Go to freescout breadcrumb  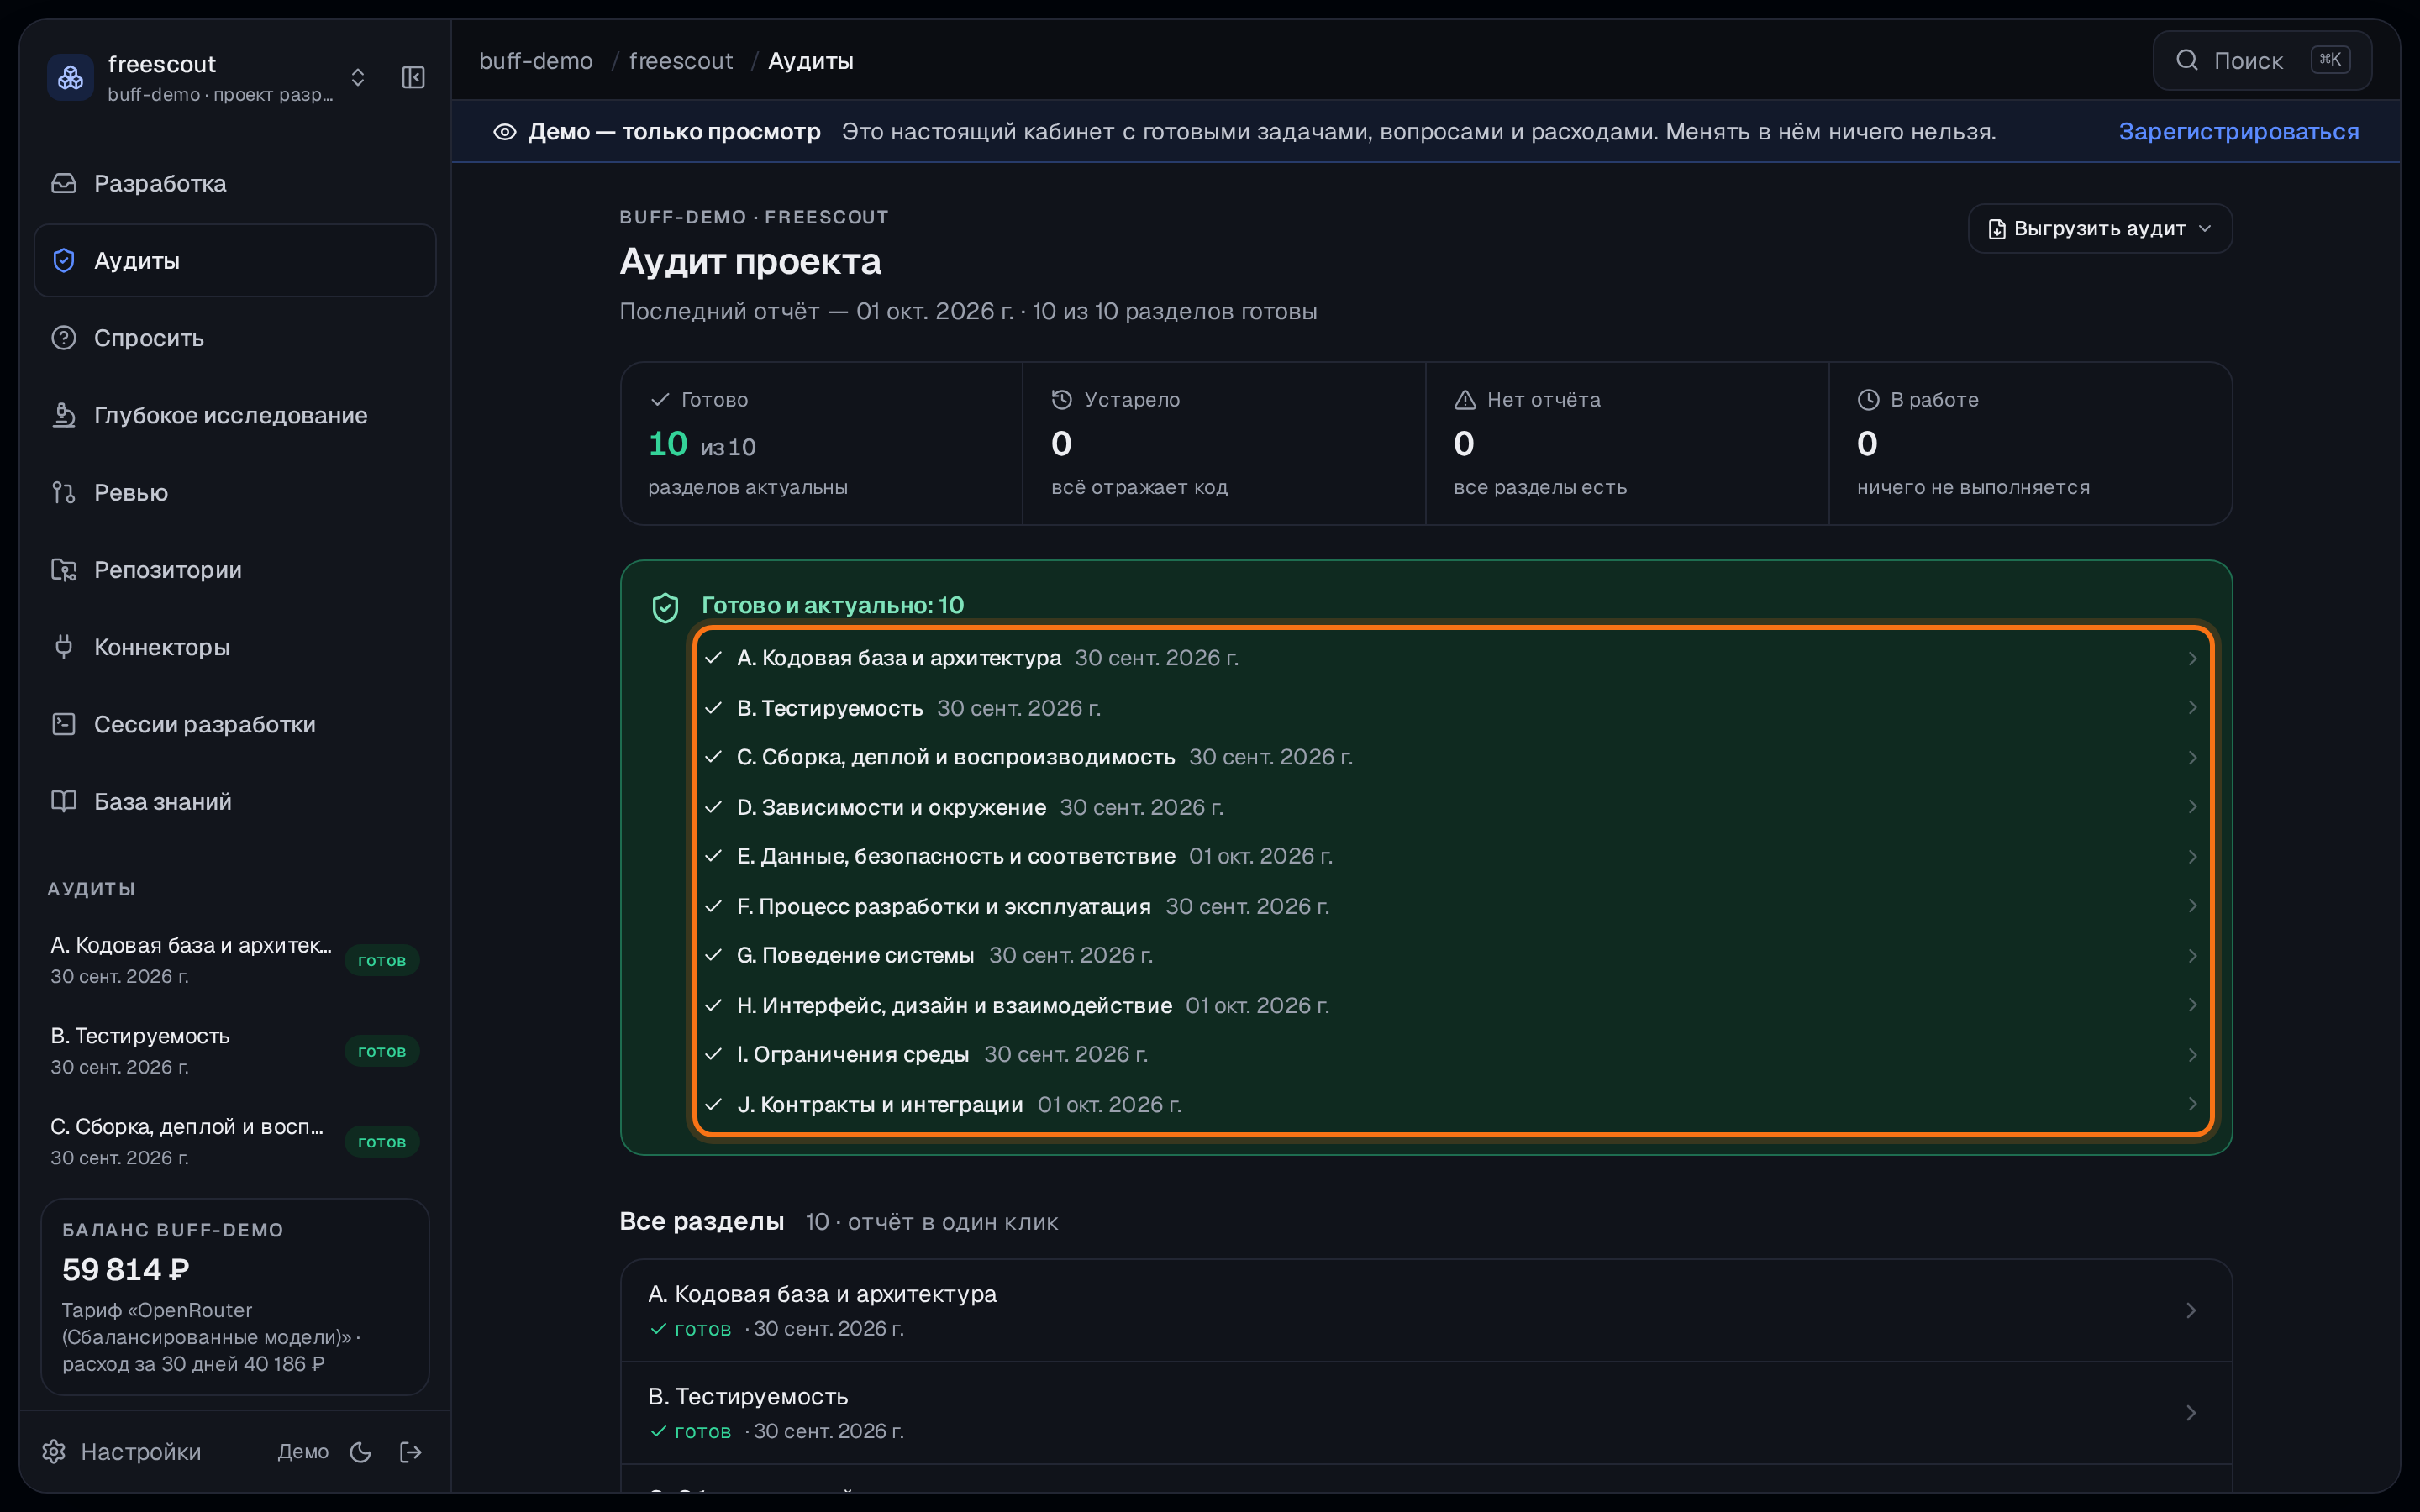tap(681, 61)
